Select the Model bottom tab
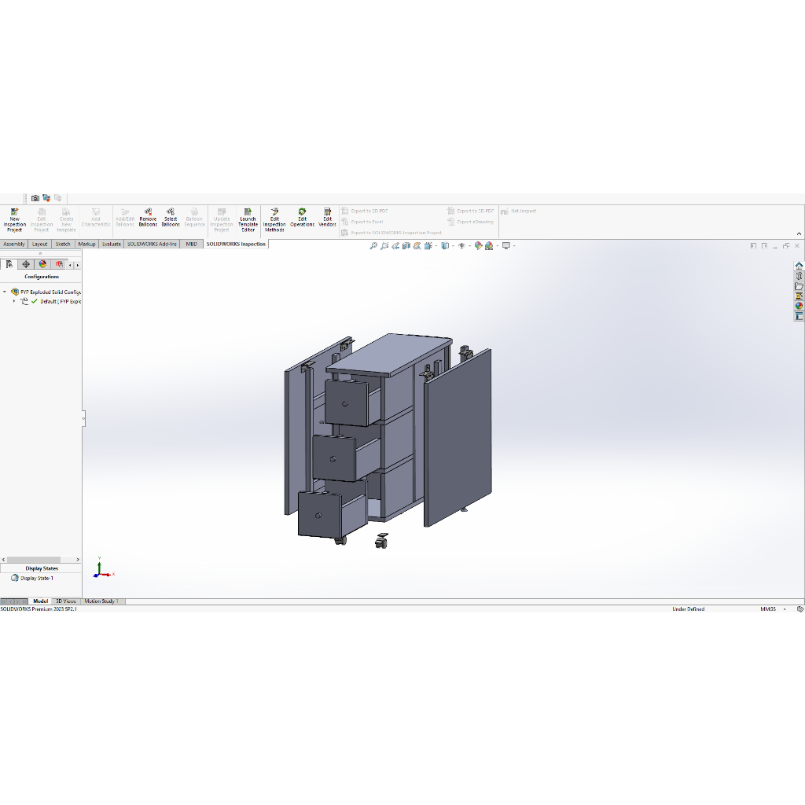The height and width of the screenshot is (805, 805). (x=41, y=601)
